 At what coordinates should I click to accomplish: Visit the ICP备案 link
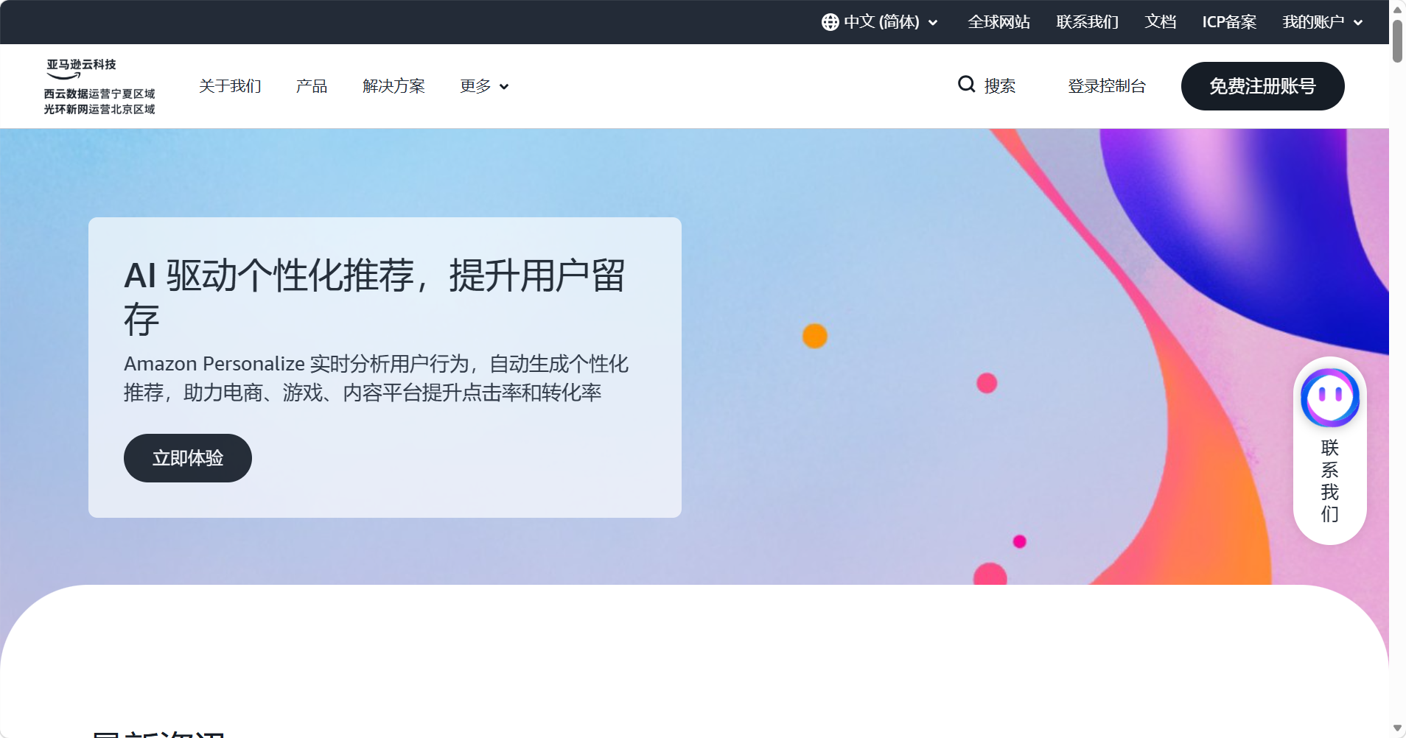tap(1229, 22)
